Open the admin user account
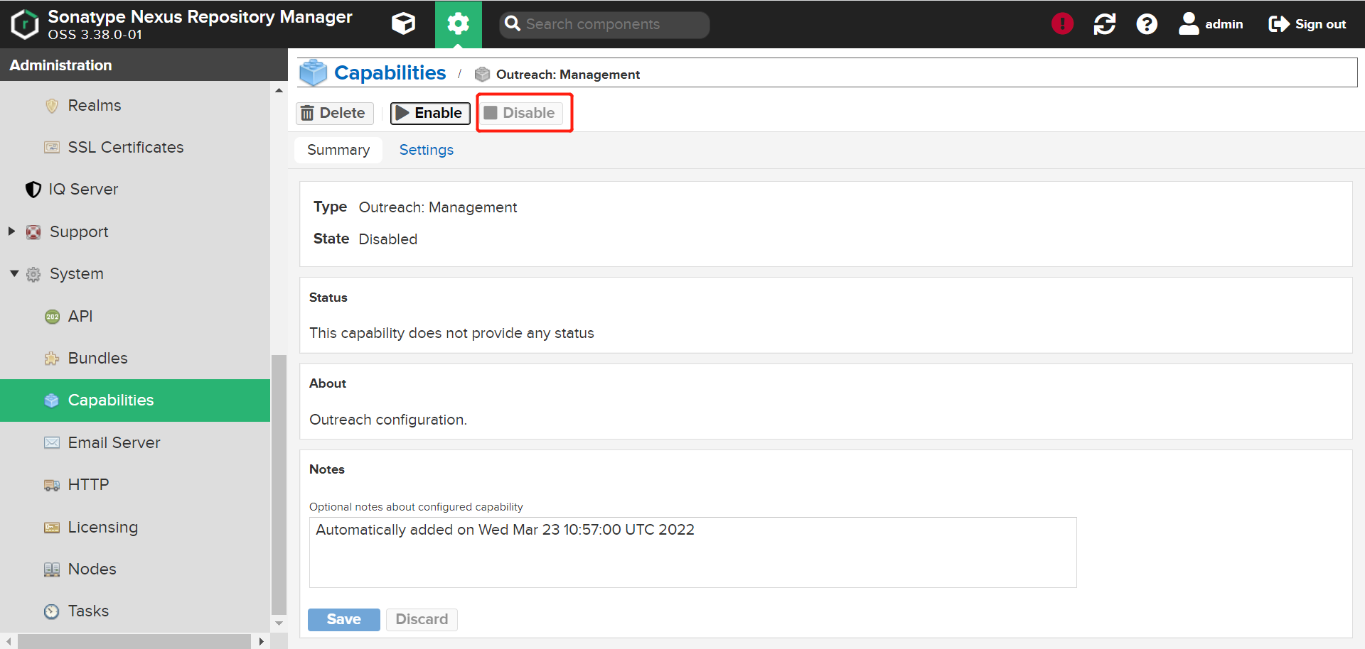The image size is (1365, 649). point(1211,24)
